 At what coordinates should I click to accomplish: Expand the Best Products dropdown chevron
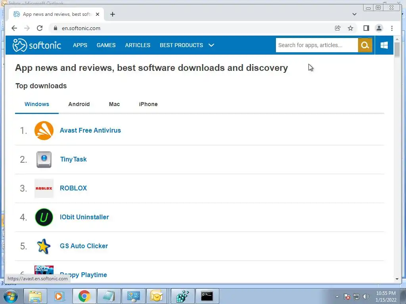click(211, 45)
